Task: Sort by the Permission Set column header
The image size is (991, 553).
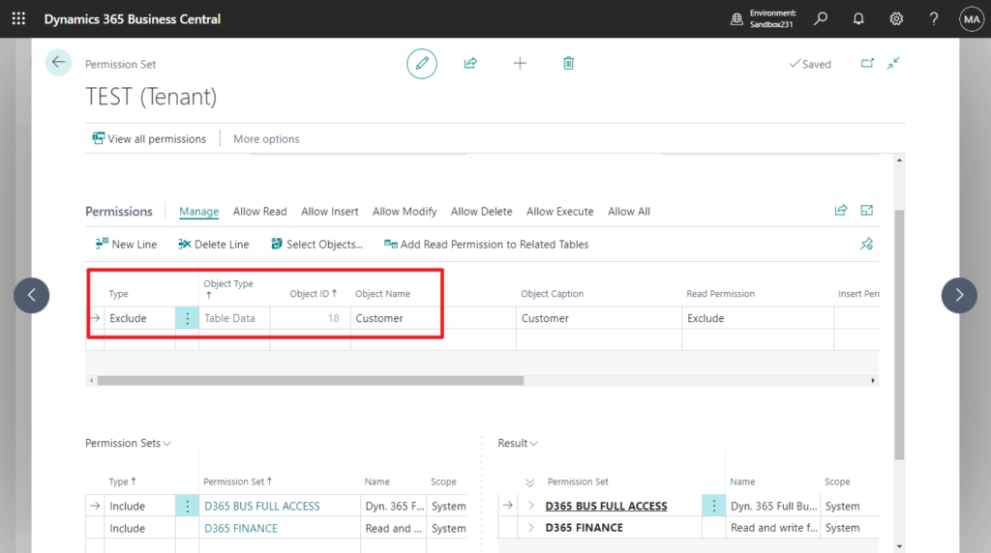Action: (237, 481)
